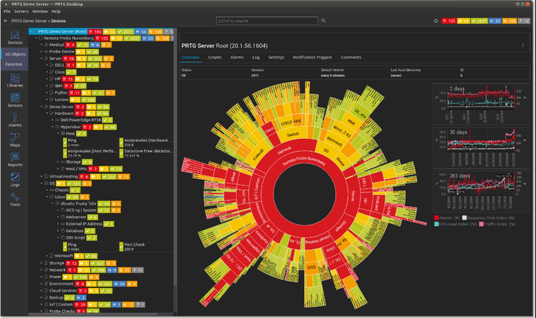Switch to the Log tab

click(256, 57)
